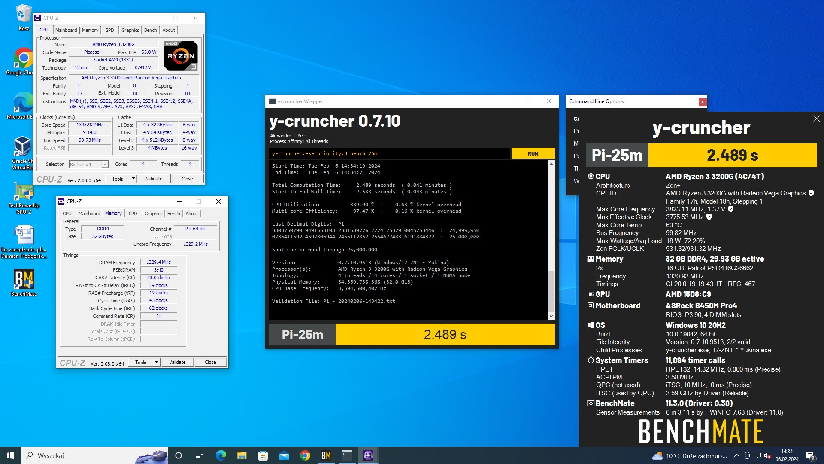
Task: Click the Memory module icon in BenchMate panel
Action: tap(591, 259)
